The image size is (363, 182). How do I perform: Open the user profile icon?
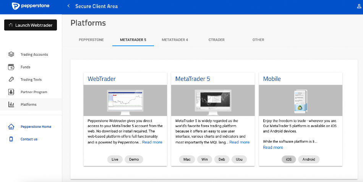pyautogui.click(x=359, y=6)
